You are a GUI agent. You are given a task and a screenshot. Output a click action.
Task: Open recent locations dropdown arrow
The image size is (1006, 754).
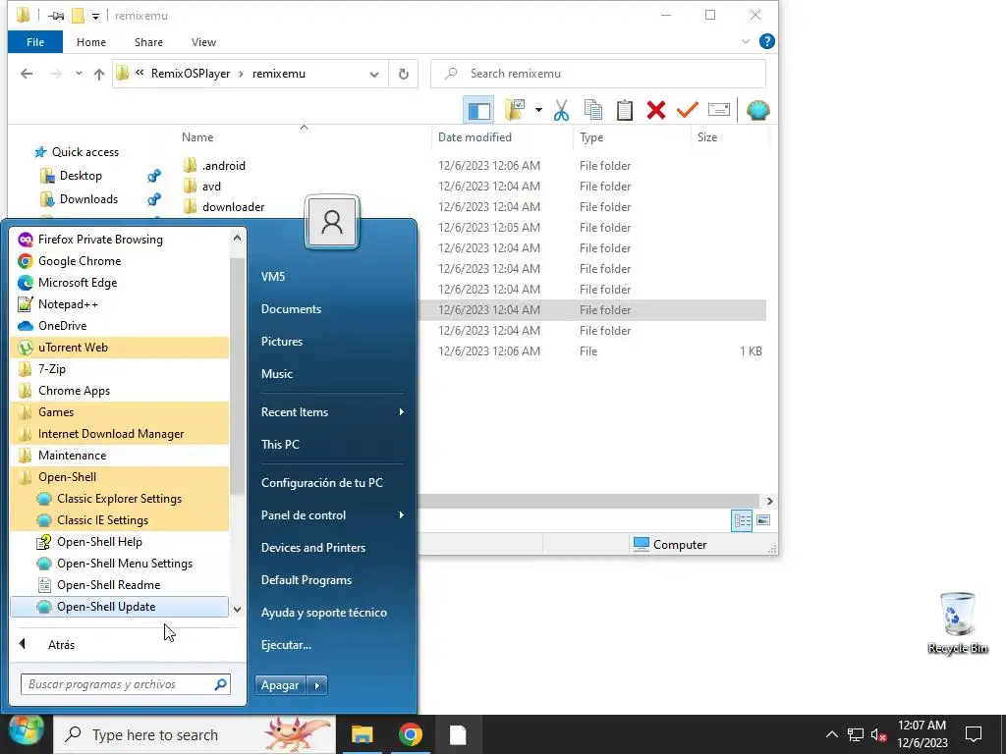coord(79,74)
